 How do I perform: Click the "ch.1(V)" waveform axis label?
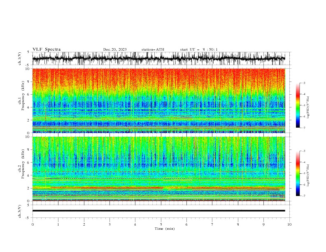tap(20, 58)
